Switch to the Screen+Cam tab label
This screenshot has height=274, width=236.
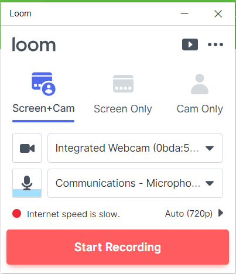click(x=43, y=108)
